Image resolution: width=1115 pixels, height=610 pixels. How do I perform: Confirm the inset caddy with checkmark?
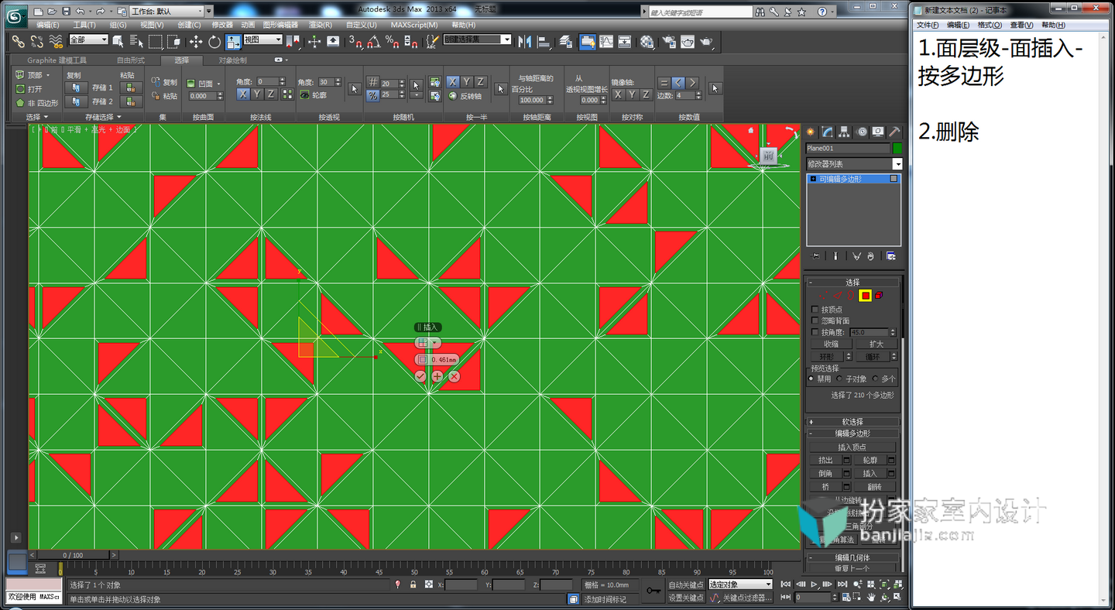tap(420, 376)
